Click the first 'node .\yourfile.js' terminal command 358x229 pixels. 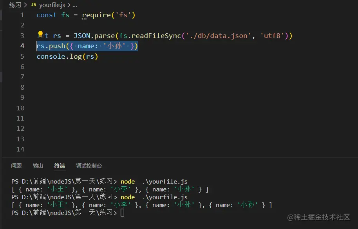[x=154, y=182]
